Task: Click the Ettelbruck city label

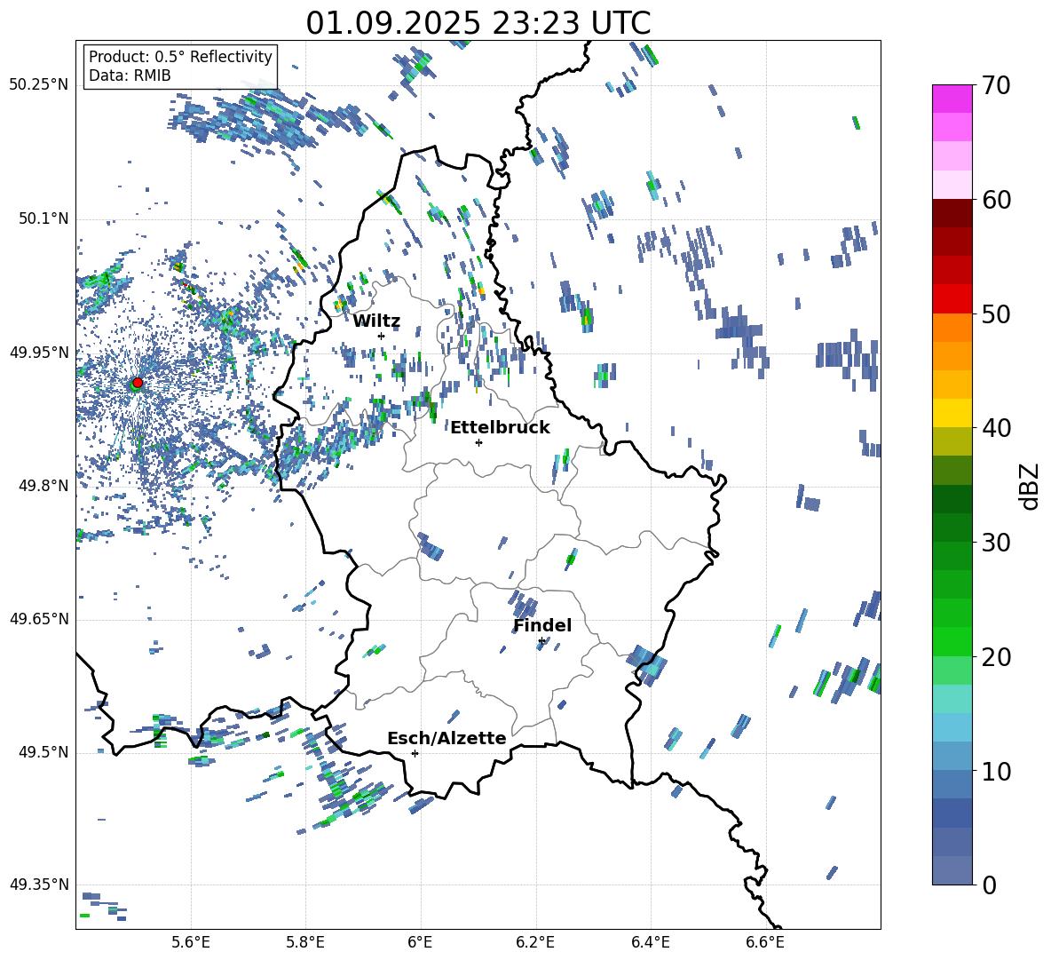Action: (500, 428)
